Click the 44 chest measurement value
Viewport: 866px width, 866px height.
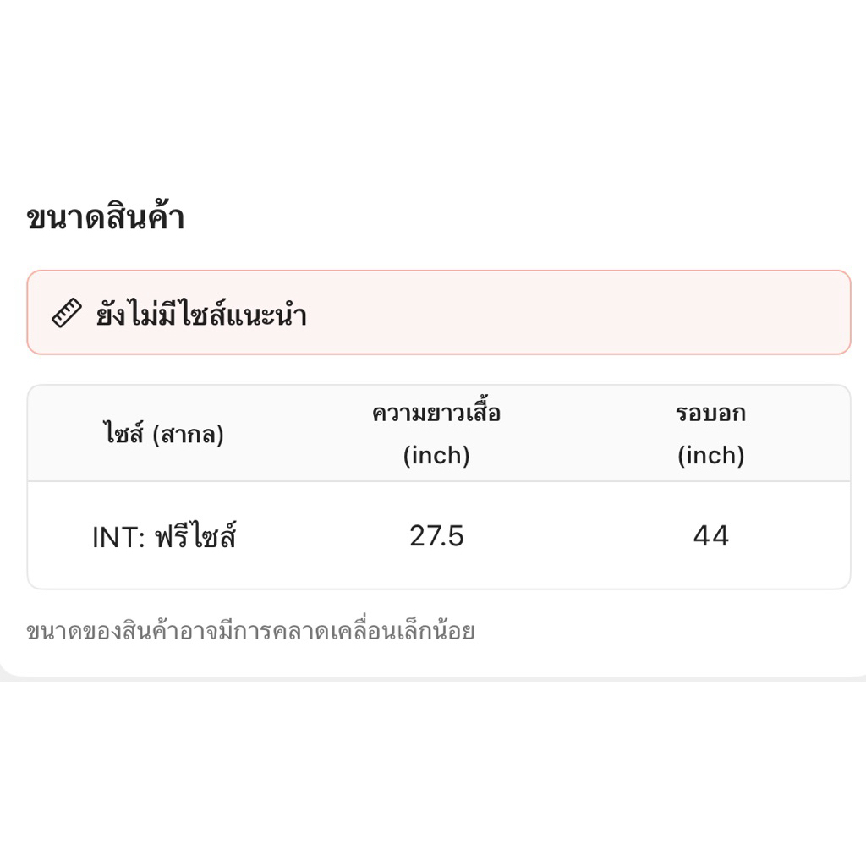click(710, 536)
